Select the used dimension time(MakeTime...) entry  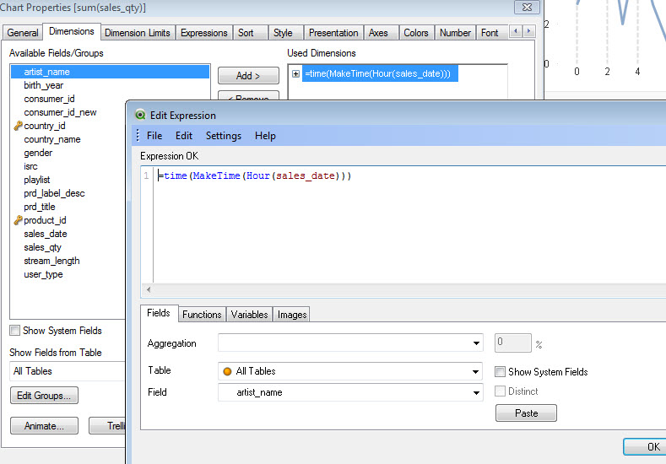pos(380,74)
